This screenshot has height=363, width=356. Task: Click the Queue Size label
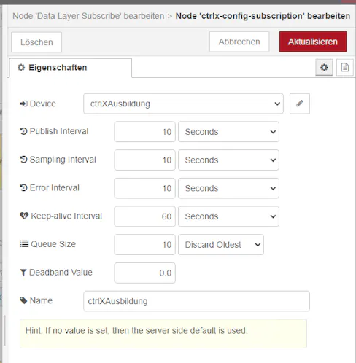pyautogui.click(x=53, y=244)
